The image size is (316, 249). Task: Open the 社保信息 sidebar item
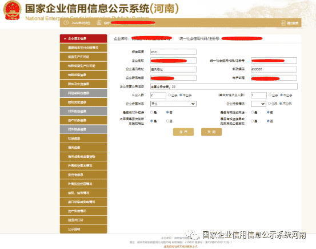pyautogui.click(x=83, y=139)
